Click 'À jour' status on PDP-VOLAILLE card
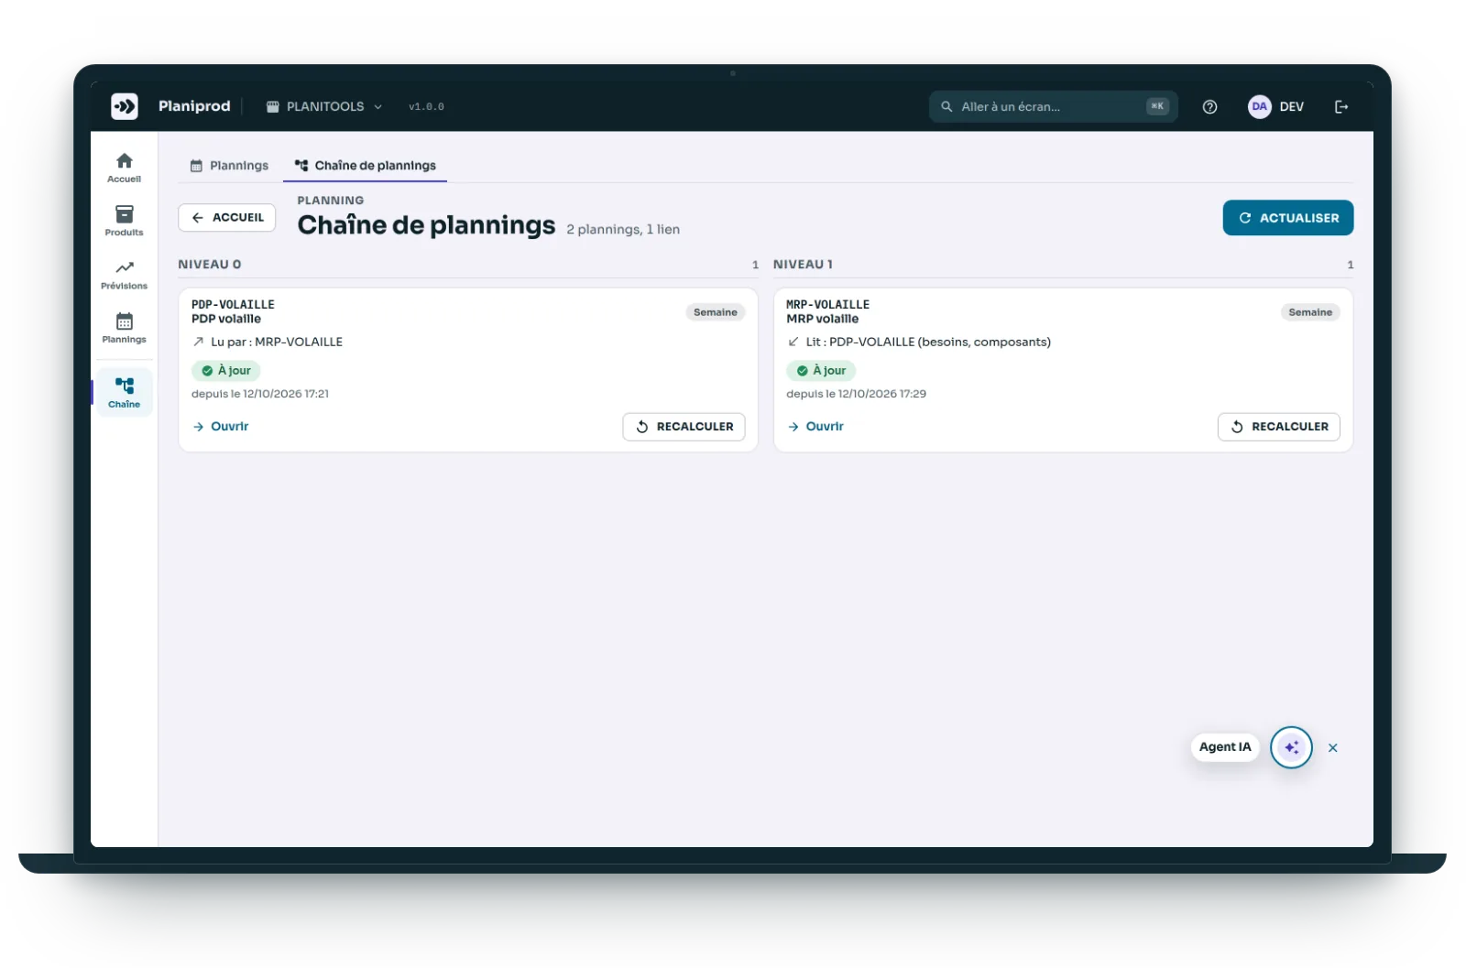Image resolution: width=1466 pixels, height=968 pixels. 226,371
